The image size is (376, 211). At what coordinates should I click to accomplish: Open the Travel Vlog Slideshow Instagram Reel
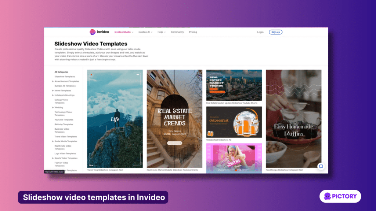coord(115,117)
